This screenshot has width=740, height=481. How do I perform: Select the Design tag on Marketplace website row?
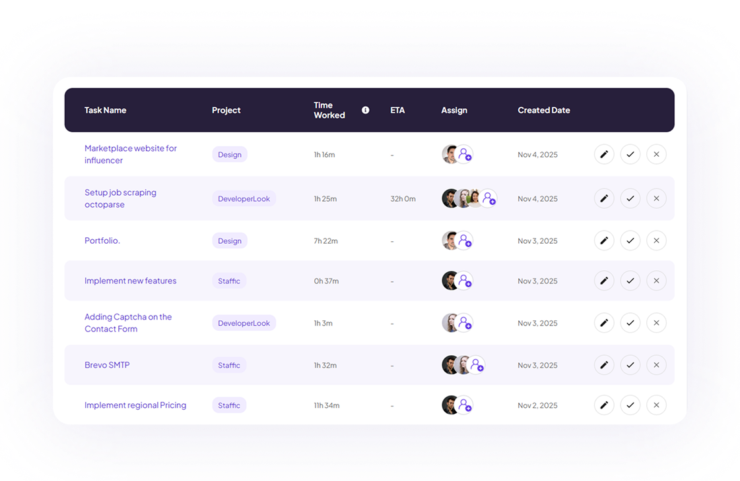[x=230, y=154]
